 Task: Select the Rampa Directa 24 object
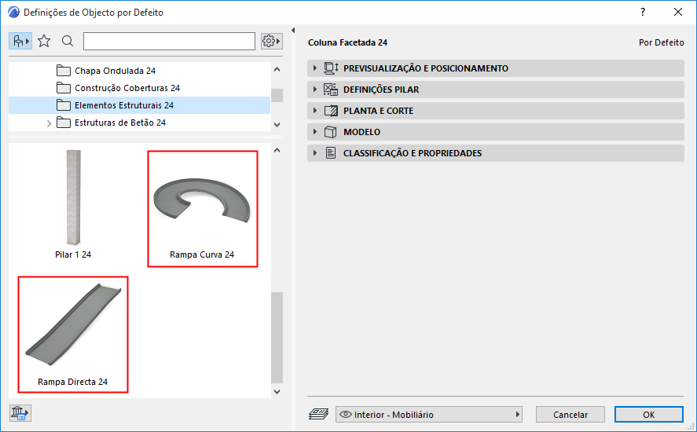[x=73, y=334]
